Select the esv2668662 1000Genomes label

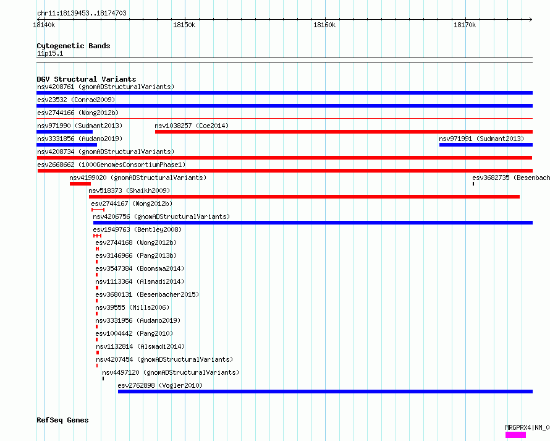(111, 165)
